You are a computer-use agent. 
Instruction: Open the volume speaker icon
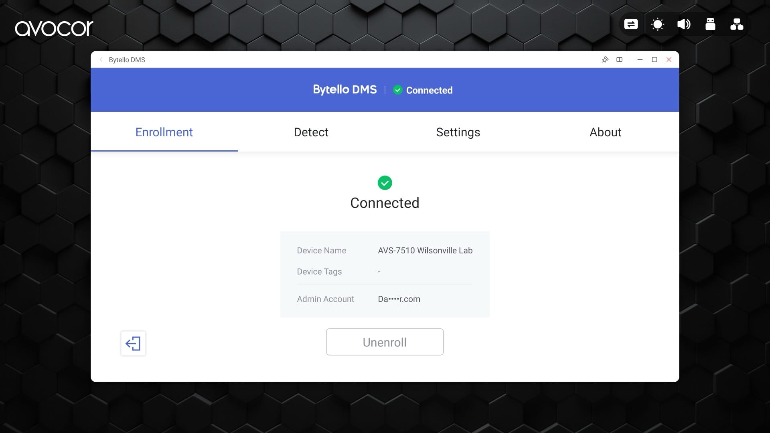684,24
